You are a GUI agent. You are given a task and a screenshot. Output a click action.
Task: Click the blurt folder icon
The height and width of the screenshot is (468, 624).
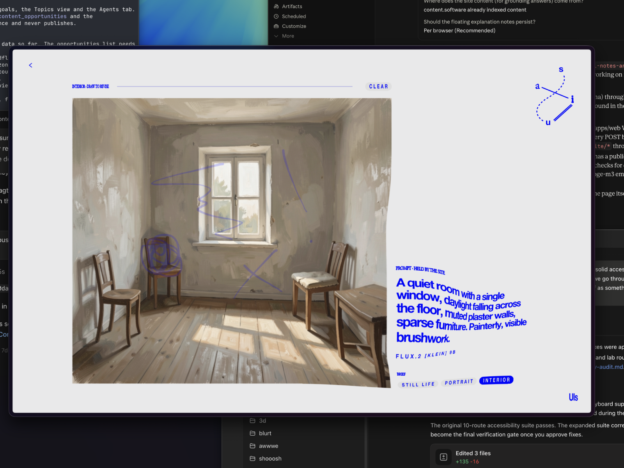click(252, 433)
